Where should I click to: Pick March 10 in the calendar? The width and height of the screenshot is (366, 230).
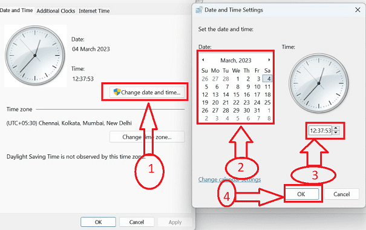point(257,87)
